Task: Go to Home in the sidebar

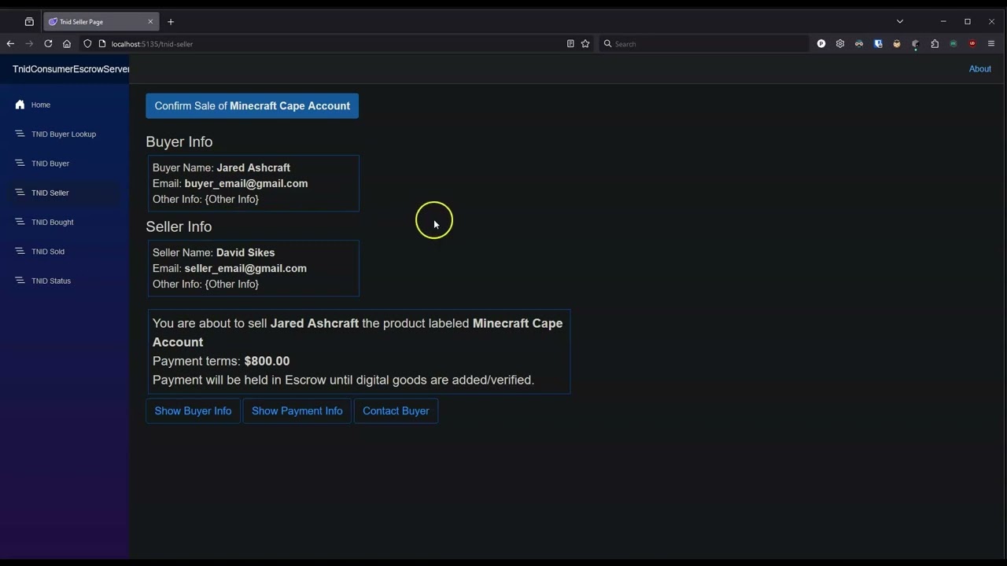Action: (x=65, y=105)
